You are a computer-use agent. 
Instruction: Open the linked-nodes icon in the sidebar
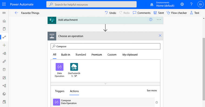[4, 86]
